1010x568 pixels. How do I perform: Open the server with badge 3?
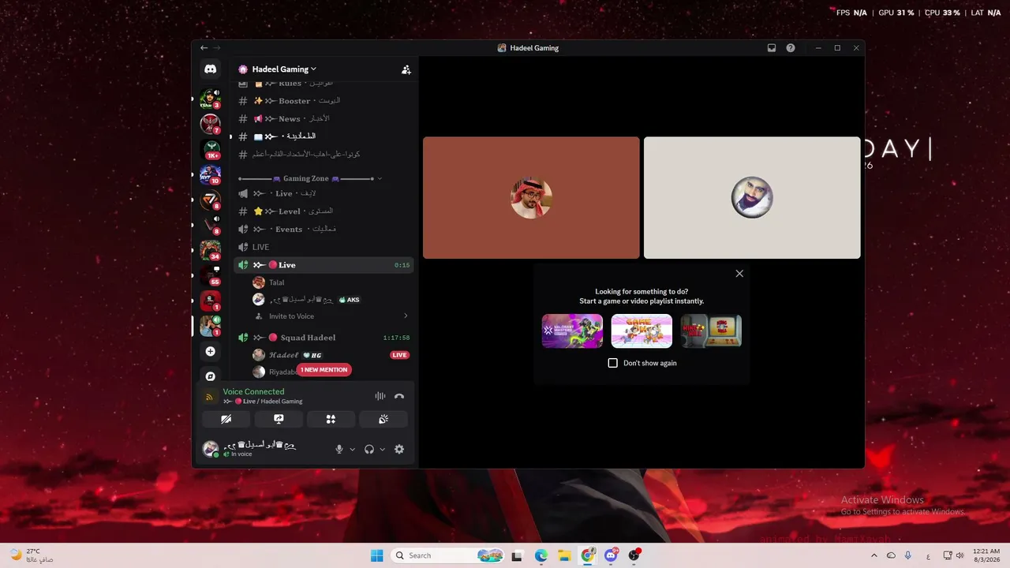(210, 99)
